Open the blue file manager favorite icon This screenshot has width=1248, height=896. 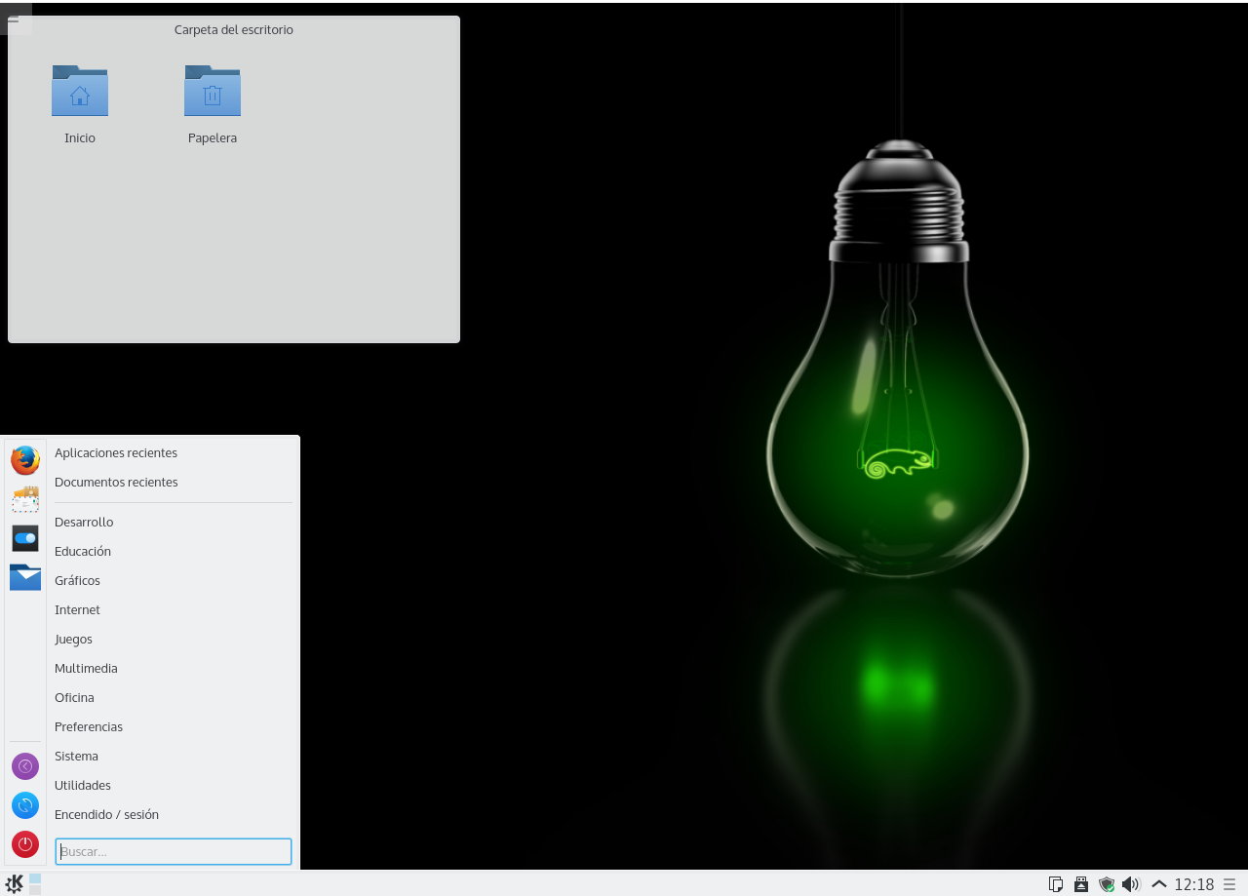coord(25,577)
